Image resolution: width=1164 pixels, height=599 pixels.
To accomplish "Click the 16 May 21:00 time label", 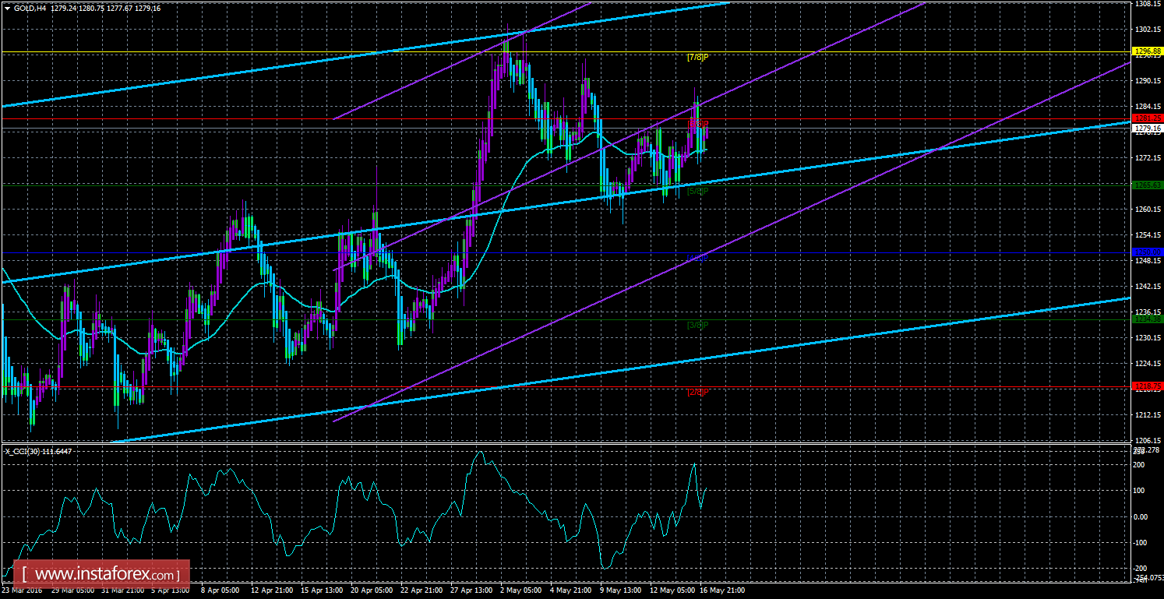I will coord(721,590).
